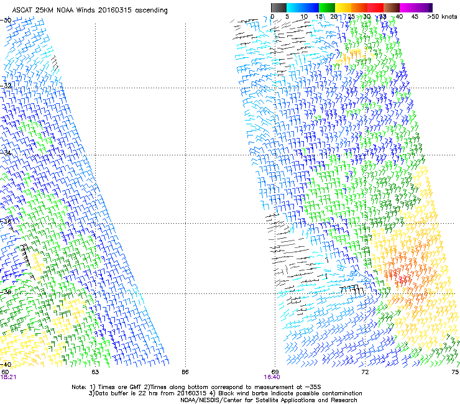Click the "20" legend scale label
This screenshot has width=460, height=404.
coord(334,17)
